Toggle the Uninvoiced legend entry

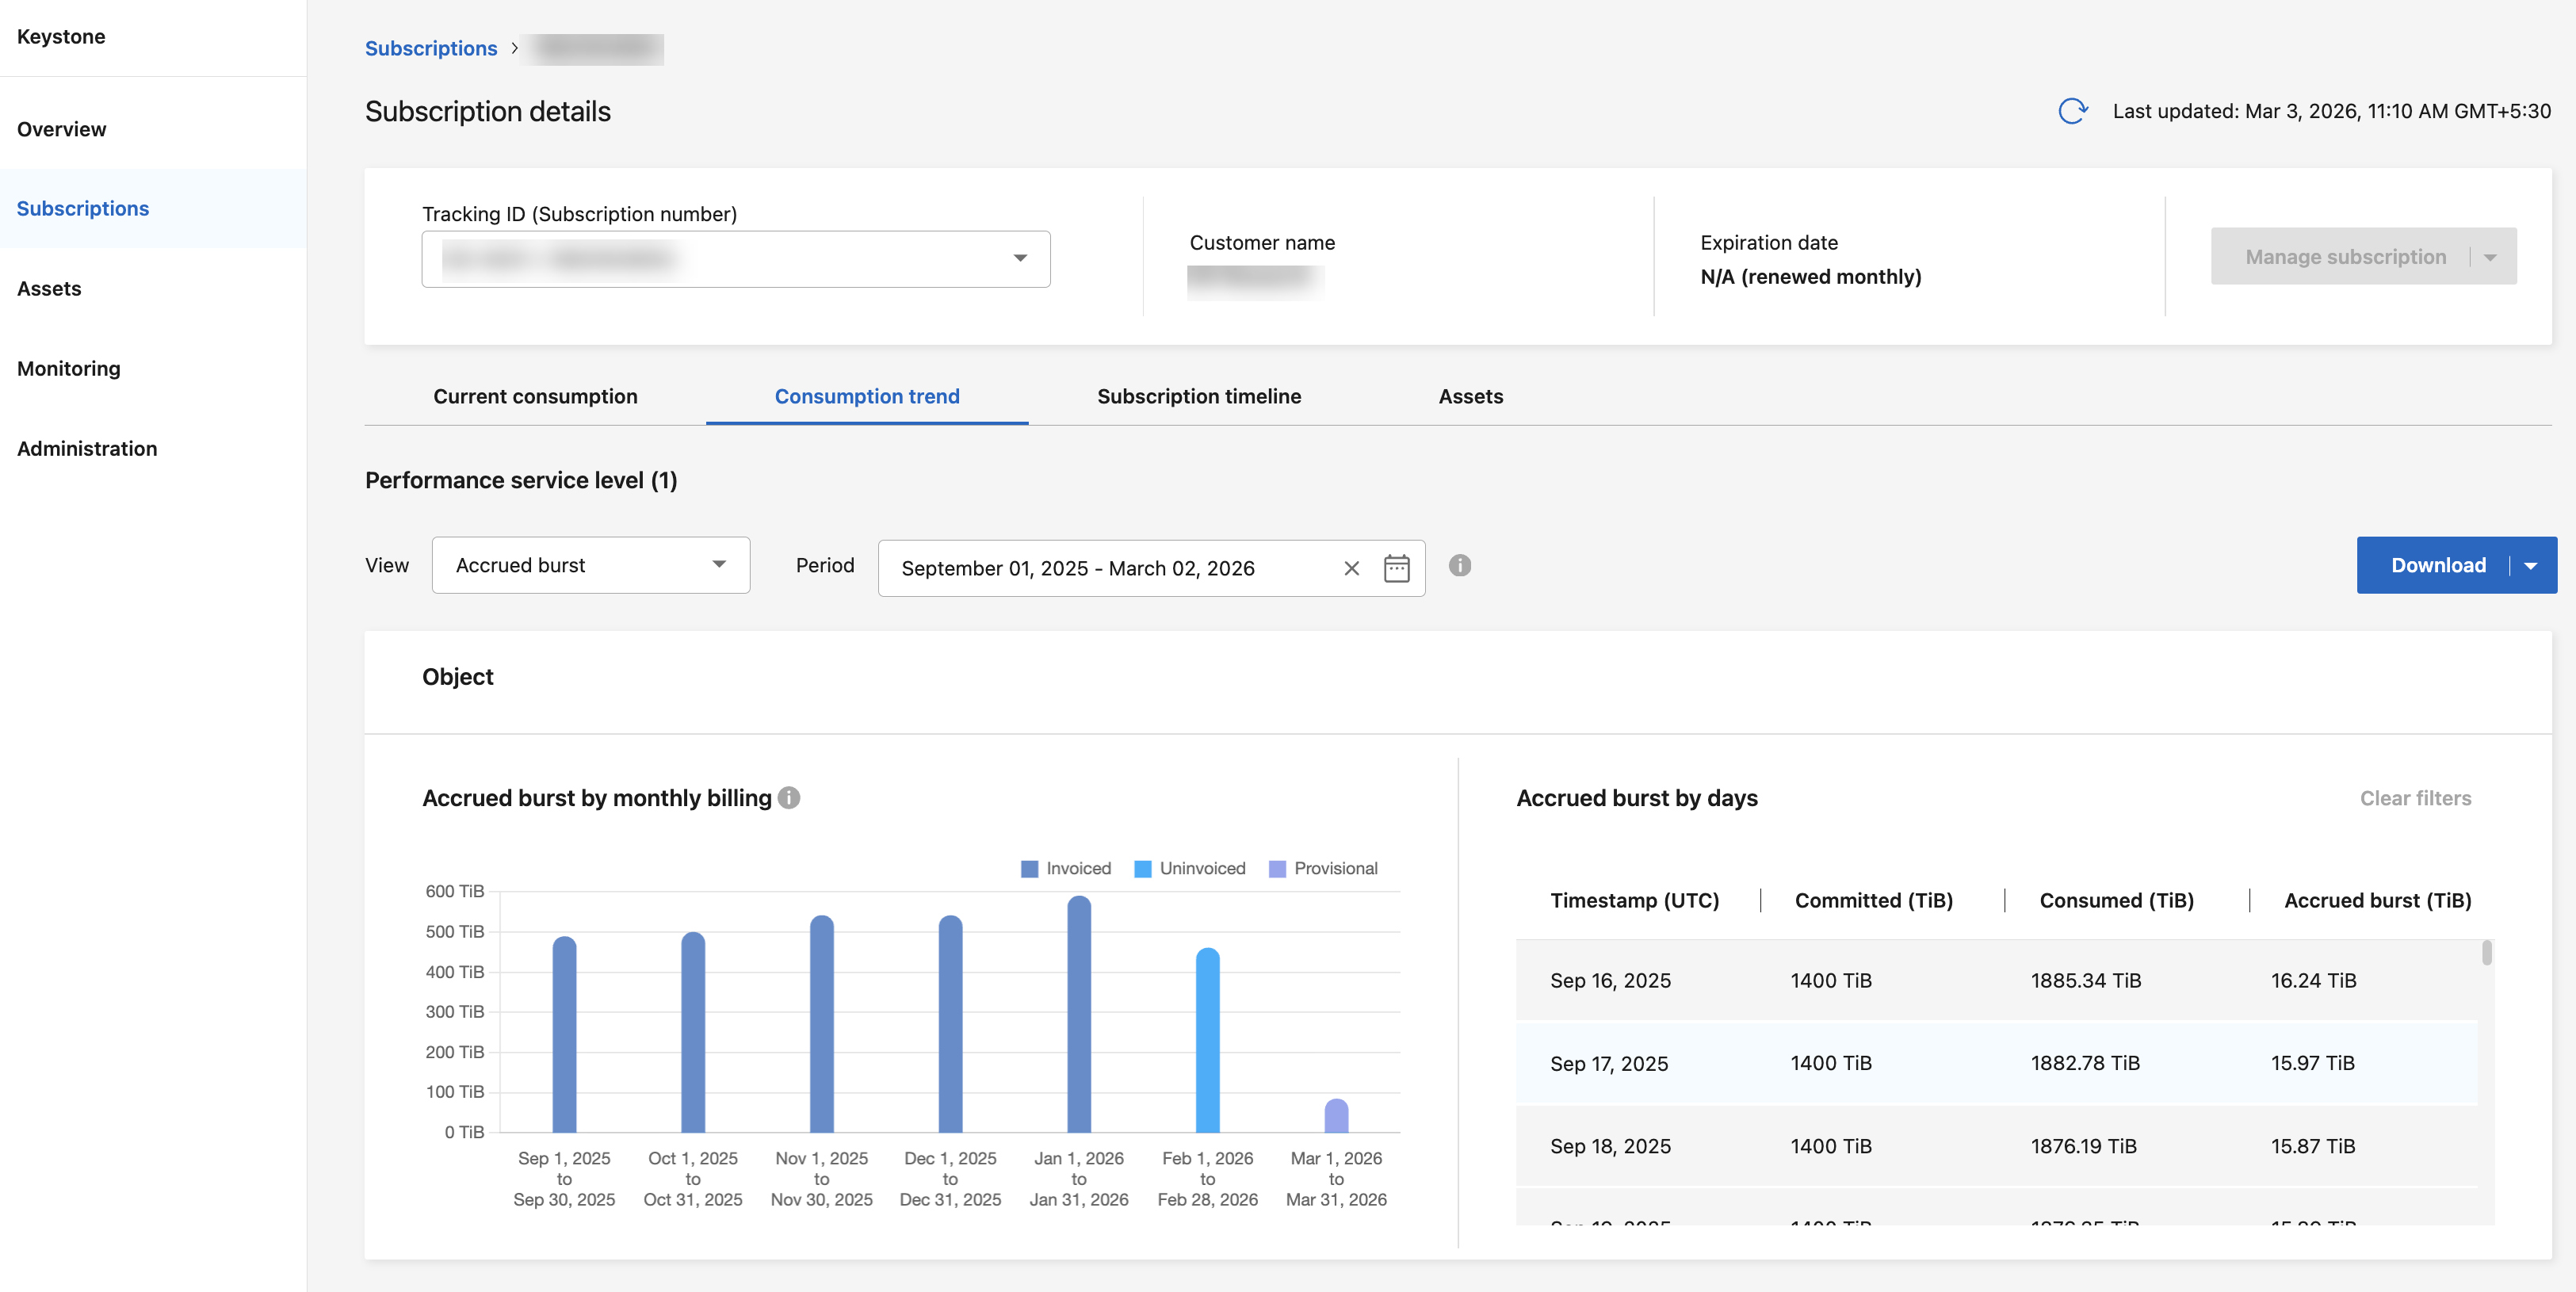click(1190, 868)
